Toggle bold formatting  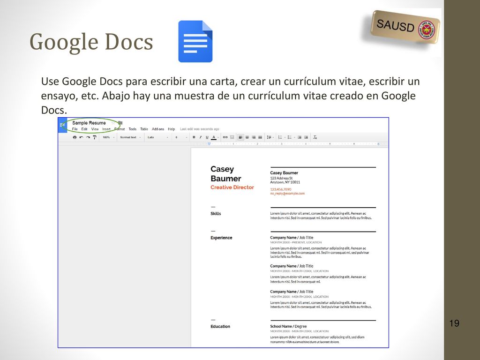[x=194, y=137]
